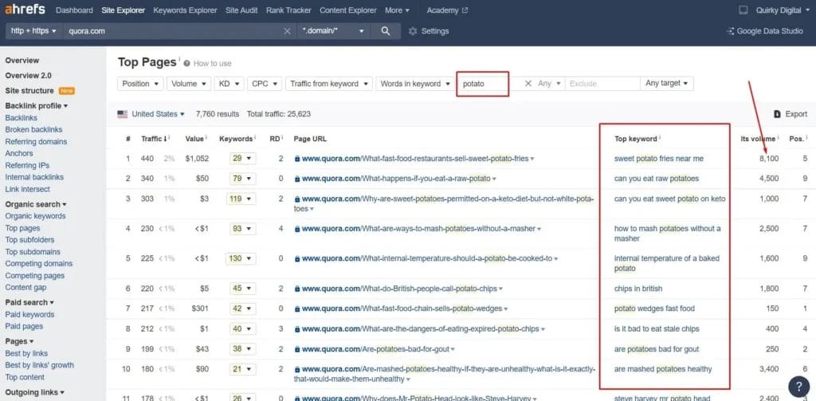Expand keywords count 79 dropdown
Screen dimensions: 816x401
[x=242, y=179]
